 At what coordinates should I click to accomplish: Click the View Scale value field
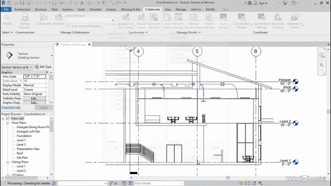tap(35, 76)
